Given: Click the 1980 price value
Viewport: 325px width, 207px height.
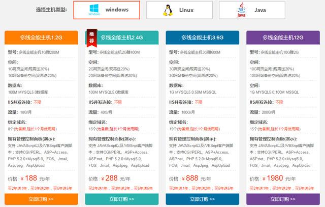Looking at the screenshot, I should 275,178.
